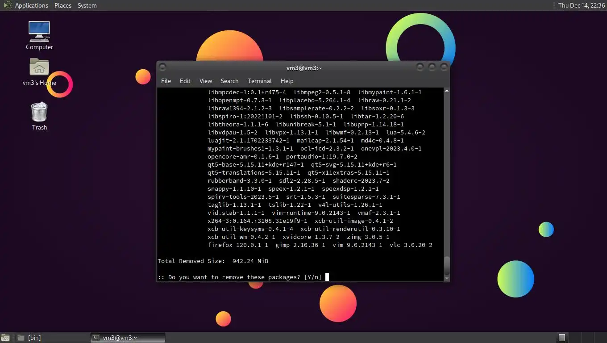The height and width of the screenshot is (343, 607).
Task: Click the zimg-3.0.5-1 package text
Action: point(368,237)
